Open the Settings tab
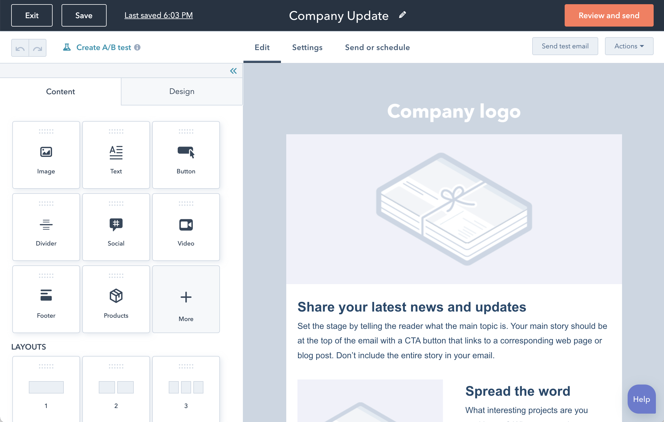 coord(307,47)
